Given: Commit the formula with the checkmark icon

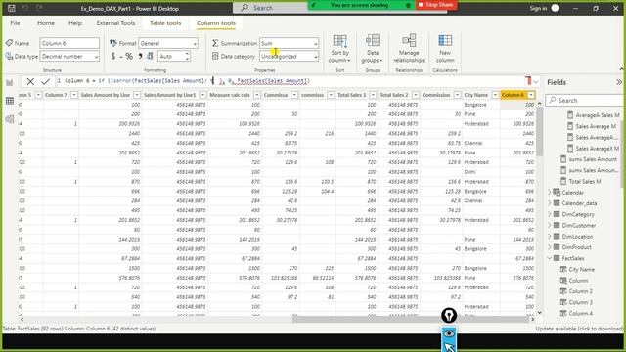Looking at the screenshot, I should pos(46,82).
